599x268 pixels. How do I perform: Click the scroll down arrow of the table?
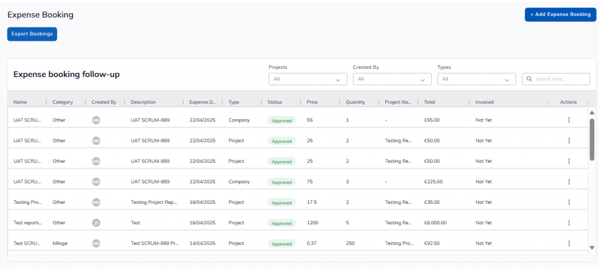point(592,248)
